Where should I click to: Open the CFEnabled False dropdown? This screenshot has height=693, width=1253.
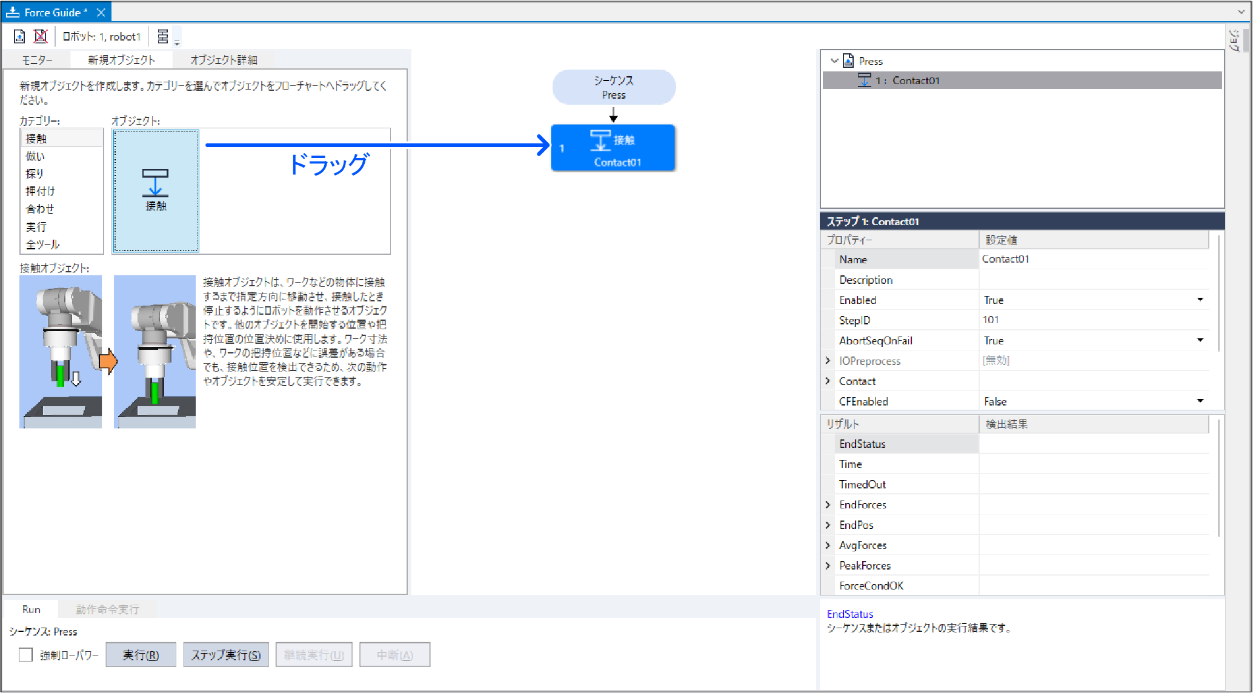point(1200,401)
